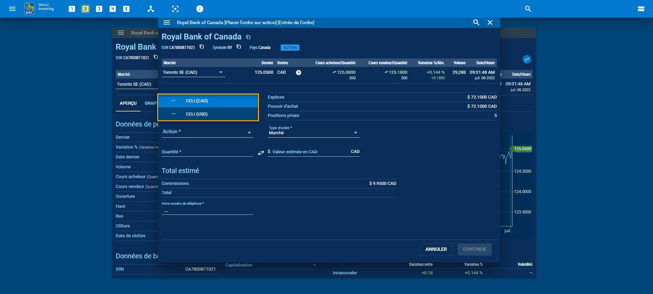The height and width of the screenshot is (294, 653).
Task: Click the global search magnifier icon
Action: (528, 9)
